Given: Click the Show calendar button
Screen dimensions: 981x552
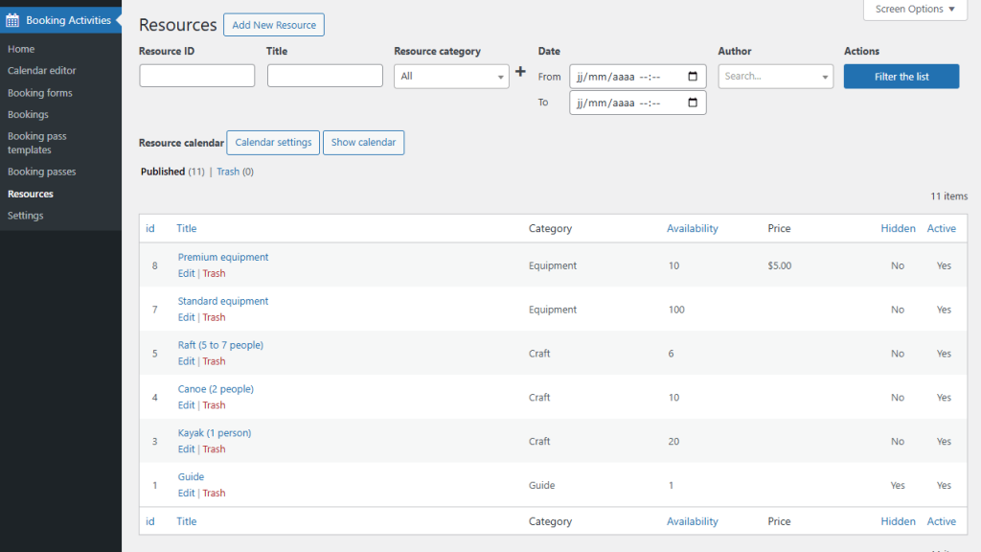Looking at the screenshot, I should click(363, 143).
